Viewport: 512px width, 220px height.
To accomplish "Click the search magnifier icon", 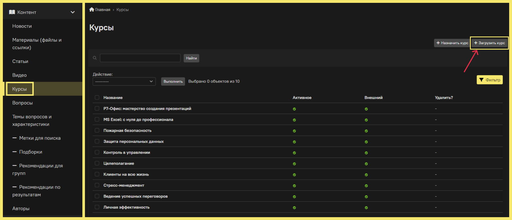I will click(x=95, y=58).
